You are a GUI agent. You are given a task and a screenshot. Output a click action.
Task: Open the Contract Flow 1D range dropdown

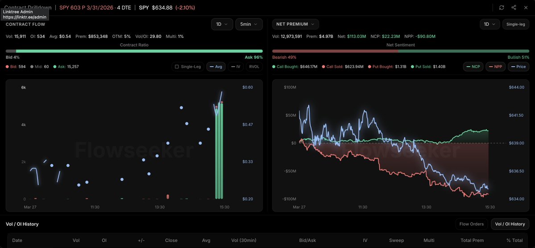222,24
